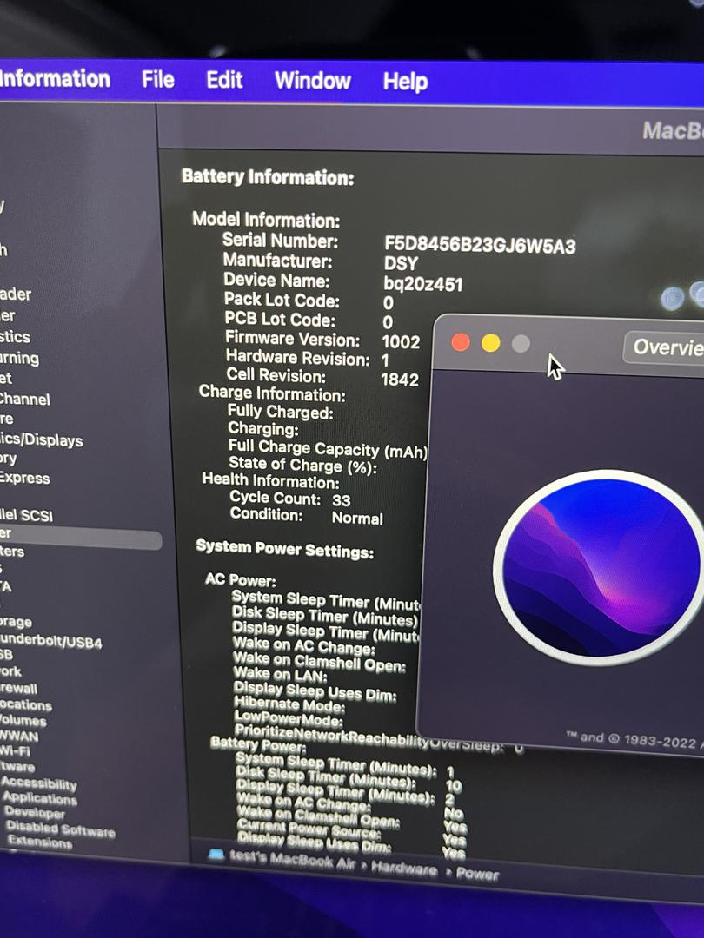Click the System Power Settings heading
The image size is (704, 938).
(x=284, y=549)
